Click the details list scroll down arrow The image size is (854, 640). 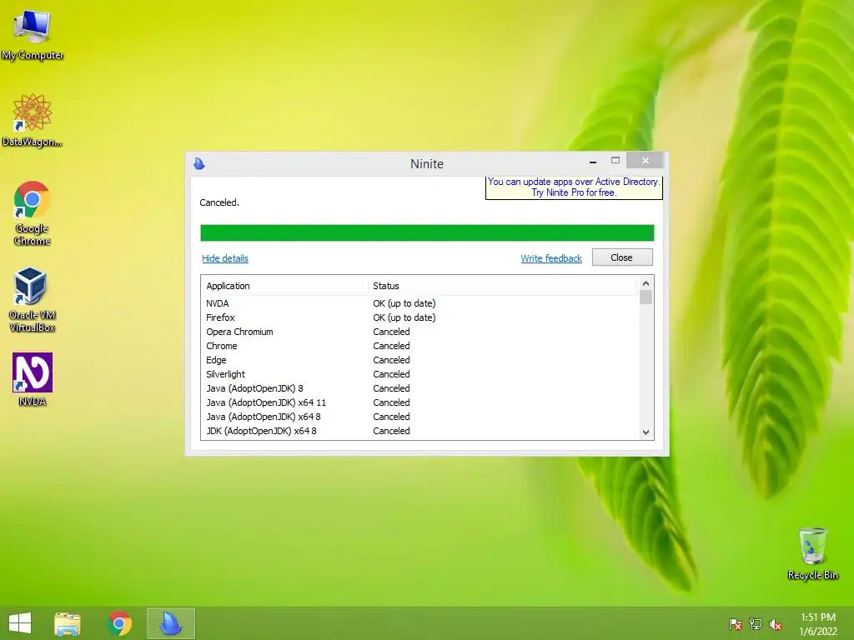pyautogui.click(x=646, y=432)
